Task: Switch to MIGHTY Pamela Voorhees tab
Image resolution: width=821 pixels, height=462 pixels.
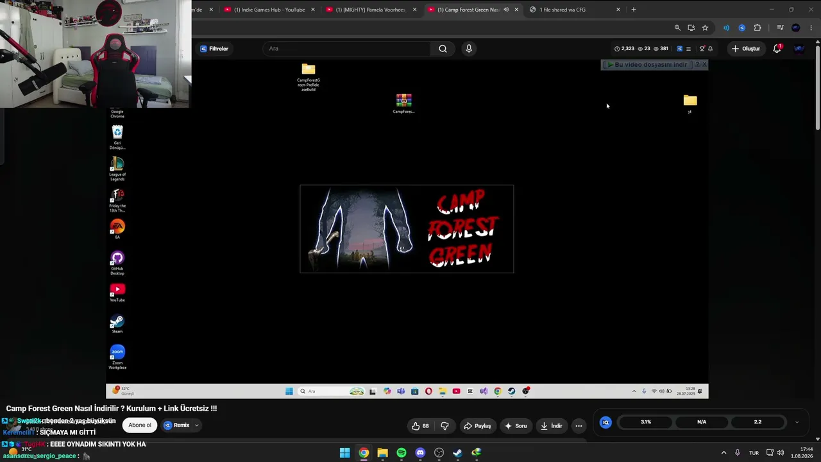Action: (x=371, y=10)
